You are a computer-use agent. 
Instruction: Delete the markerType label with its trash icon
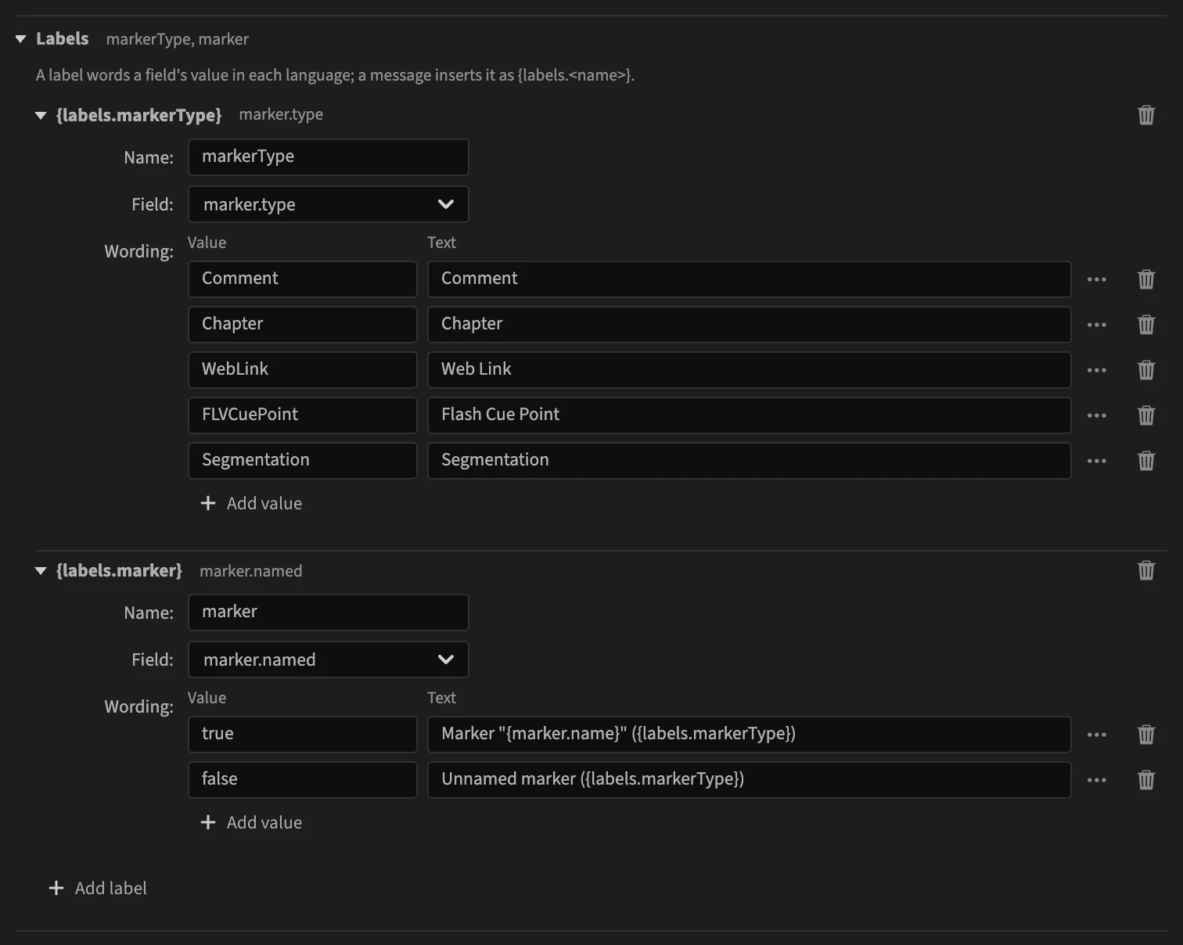point(1145,115)
